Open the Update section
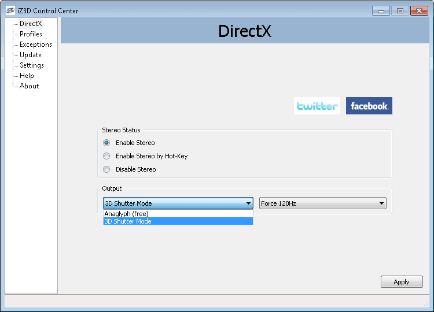This screenshot has height=312, width=434. (31, 55)
